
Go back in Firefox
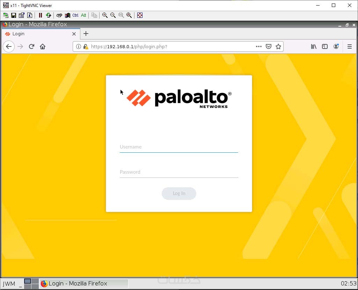click(x=9, y=46)
